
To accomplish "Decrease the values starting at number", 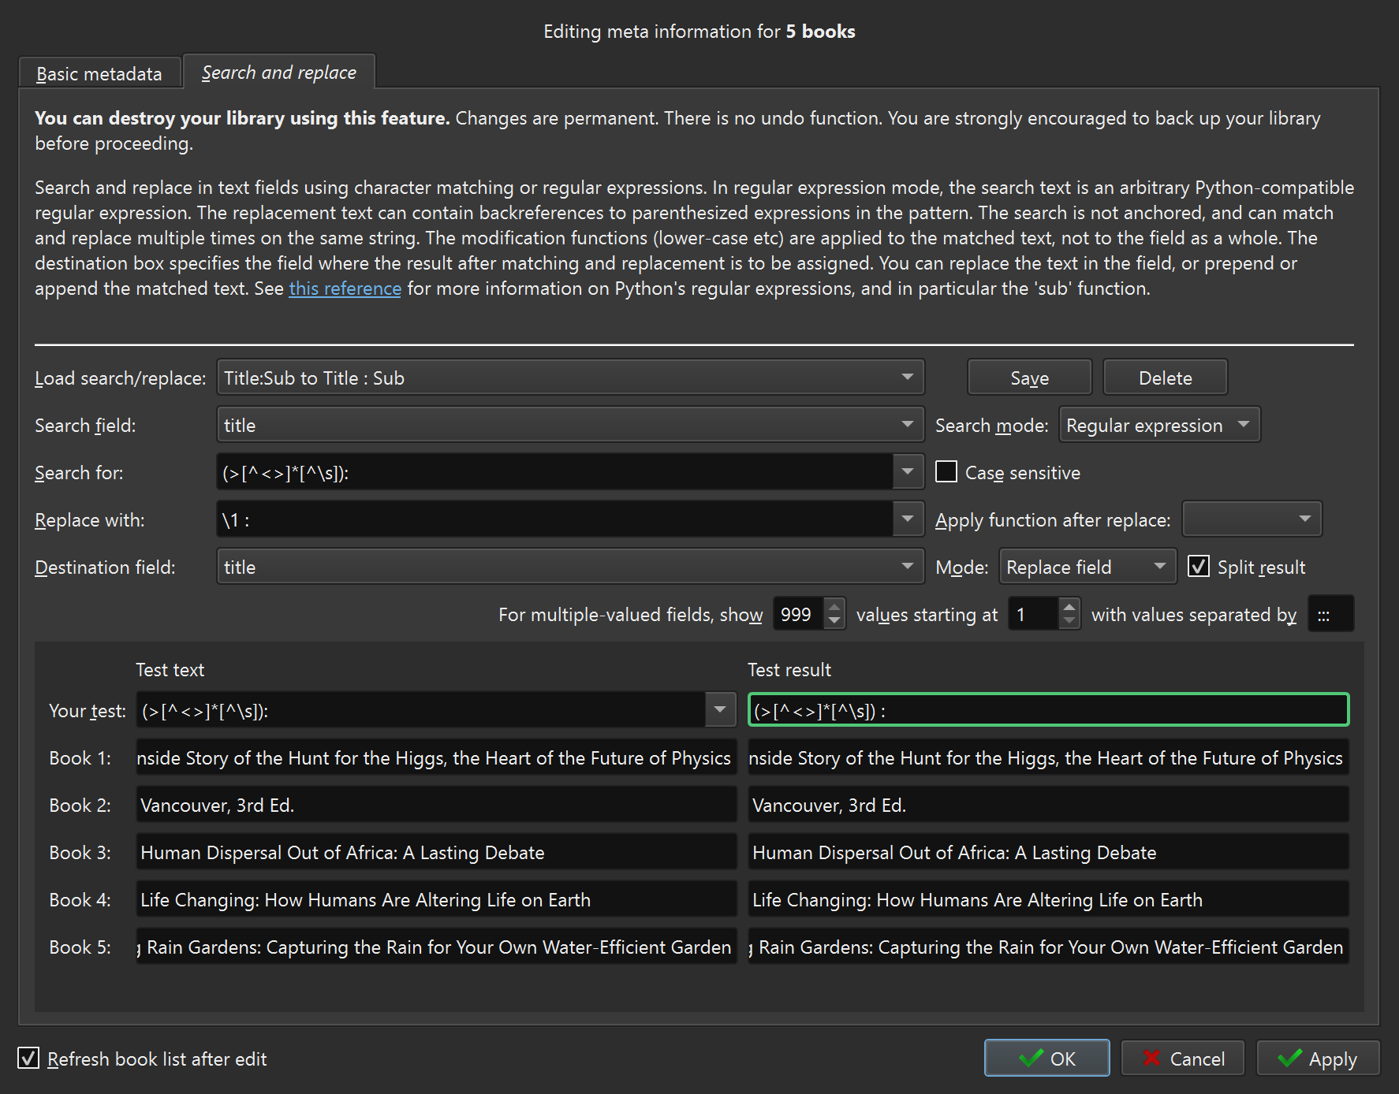I will [1069, 622].
